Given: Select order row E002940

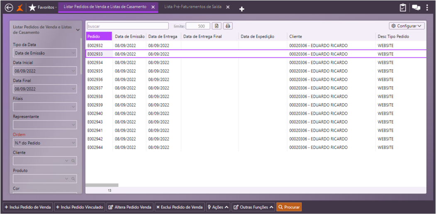Looking at the screenshot, I should (256, 114).
